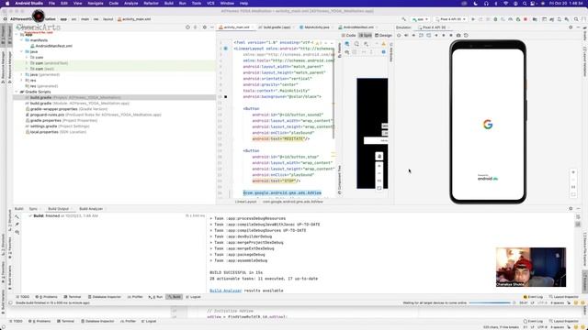The image size is (588, 330).
Task: Click Build Analyzer results link
Action: click(225, 291)
